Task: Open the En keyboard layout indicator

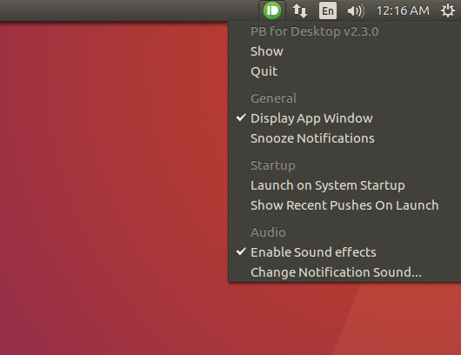Action: tap(328, 11)
